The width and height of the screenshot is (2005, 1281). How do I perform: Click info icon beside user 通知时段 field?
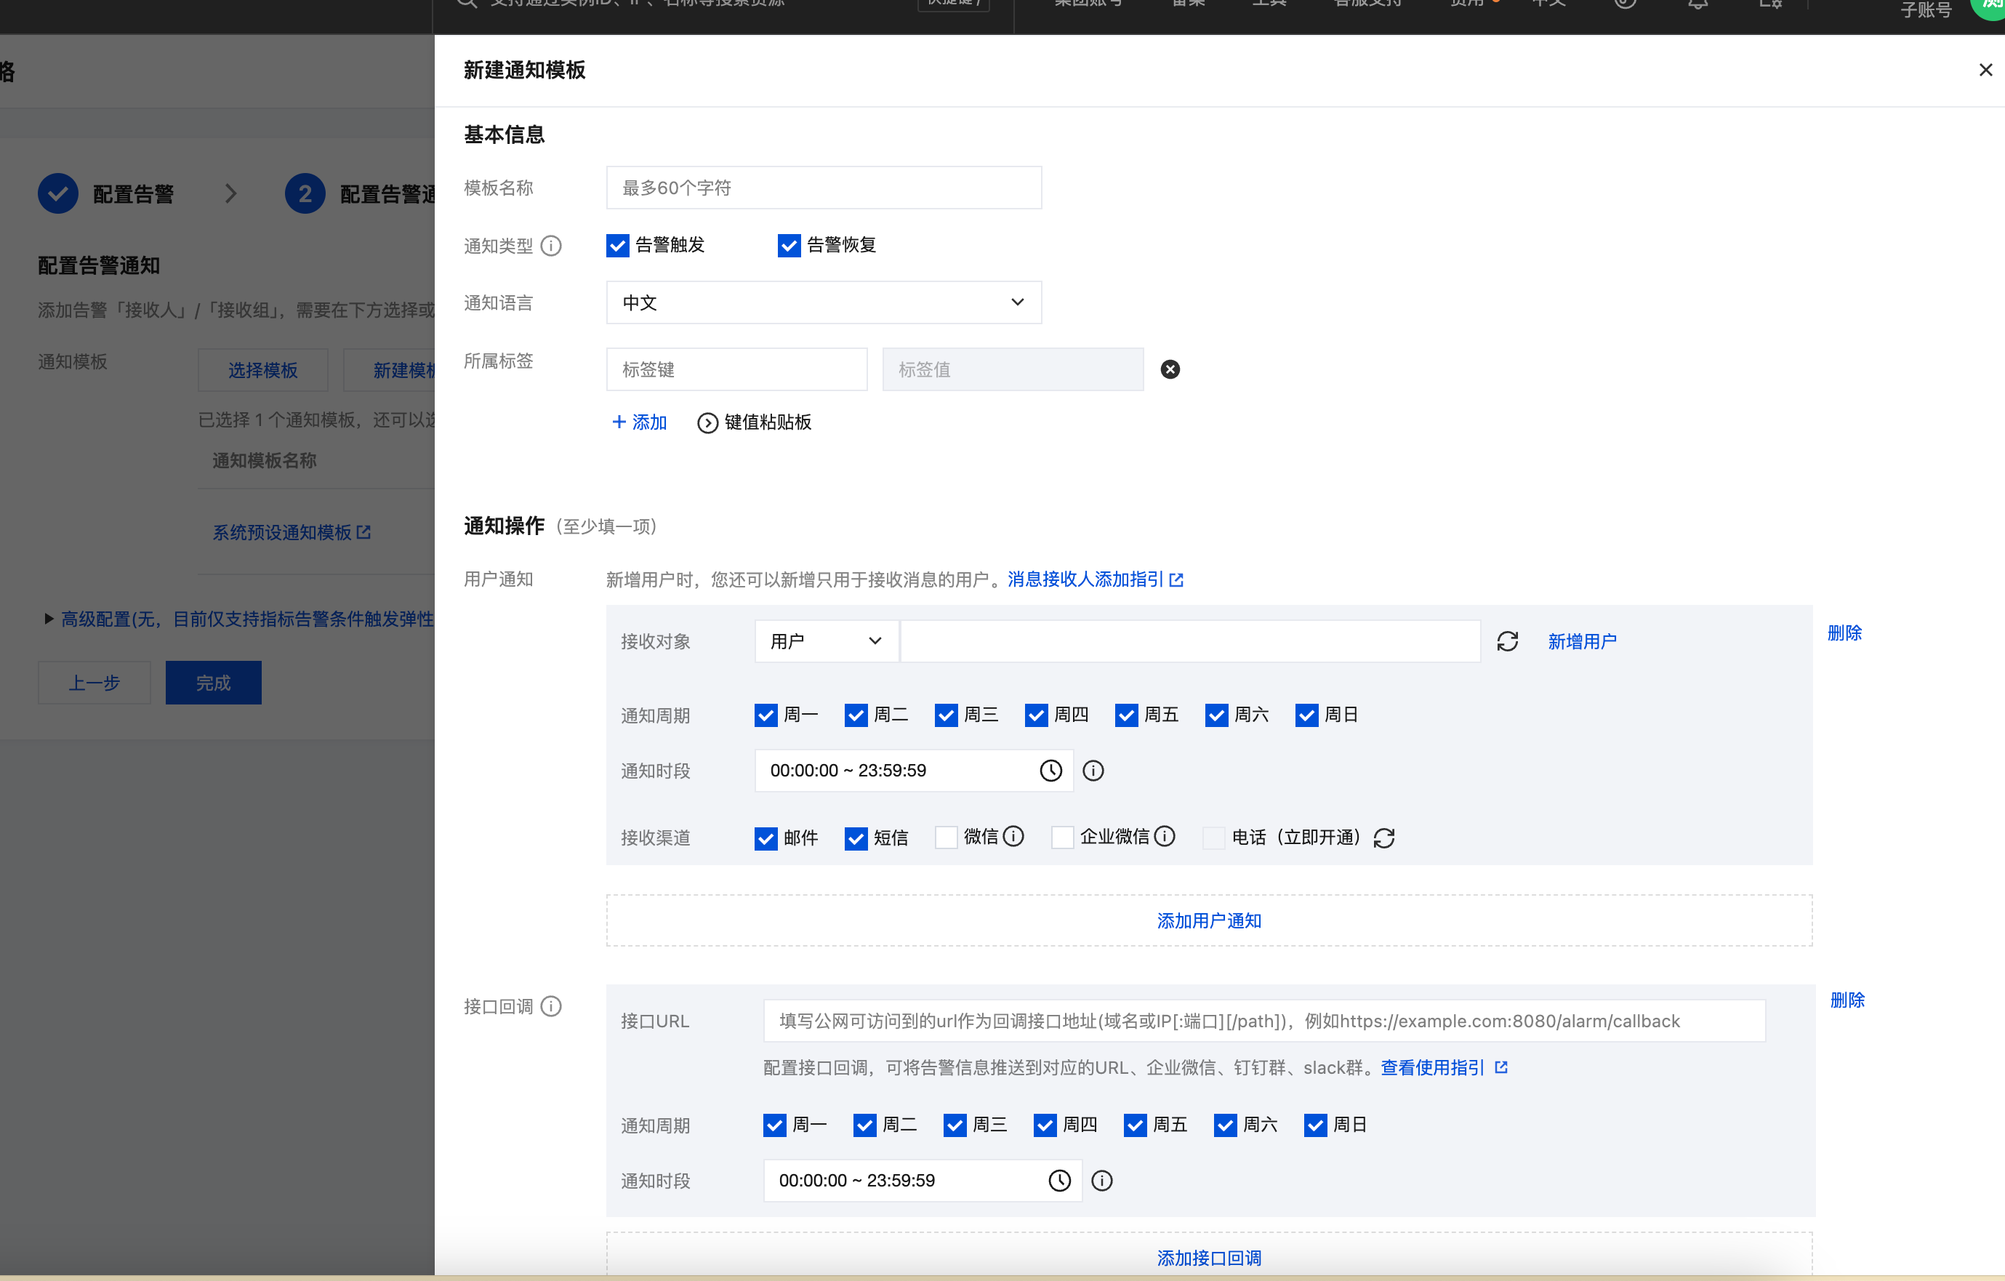point(1093,771)
